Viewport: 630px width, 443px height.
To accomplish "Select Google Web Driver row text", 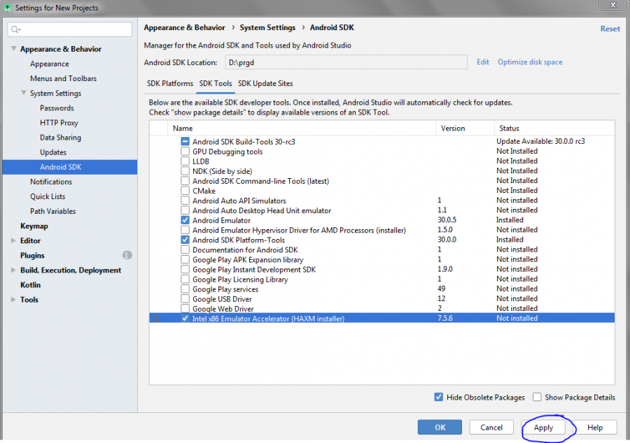I will point(223,309).
